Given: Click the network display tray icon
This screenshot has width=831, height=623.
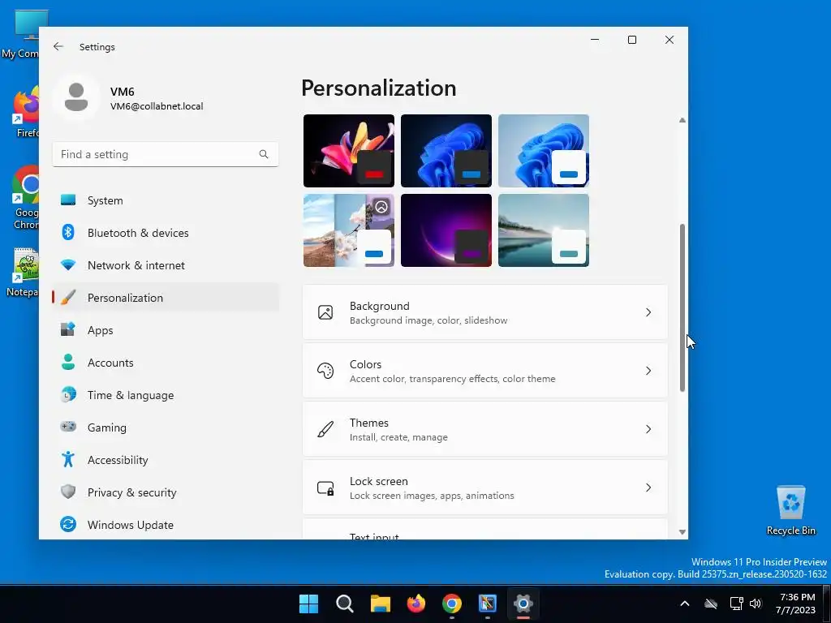Looking at the screenshot, I should tap(736, 604).
